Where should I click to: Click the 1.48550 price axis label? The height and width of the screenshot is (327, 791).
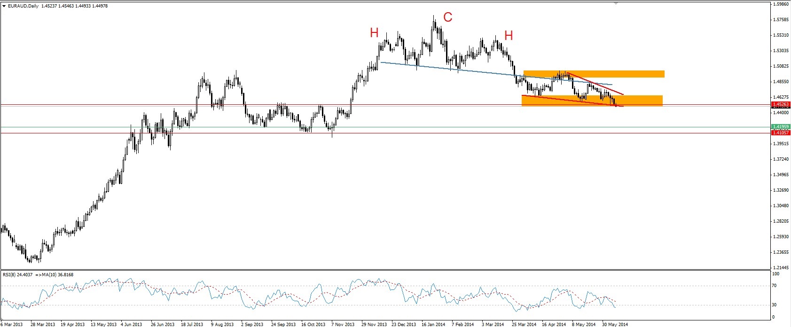tap(781, 82)
